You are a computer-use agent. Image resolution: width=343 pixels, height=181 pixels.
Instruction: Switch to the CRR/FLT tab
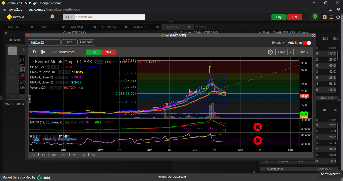point(46,27)
